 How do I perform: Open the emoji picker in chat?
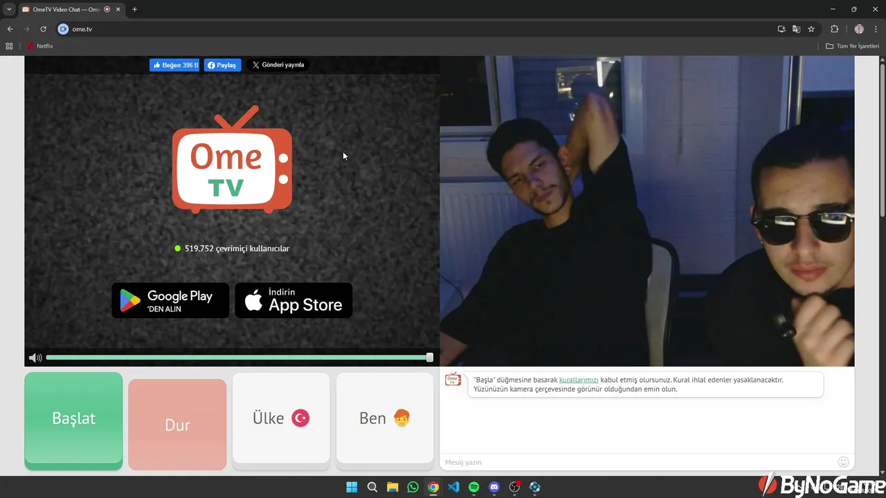click(x=843, y=462)
